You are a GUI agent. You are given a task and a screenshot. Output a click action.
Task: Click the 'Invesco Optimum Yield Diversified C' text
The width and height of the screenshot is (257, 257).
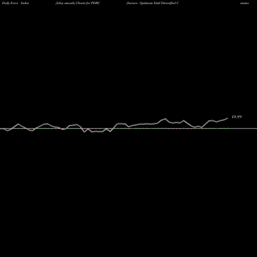[153, 3]
